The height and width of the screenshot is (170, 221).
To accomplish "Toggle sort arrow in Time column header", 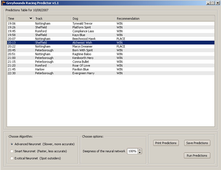I will (x=31, y=19).
